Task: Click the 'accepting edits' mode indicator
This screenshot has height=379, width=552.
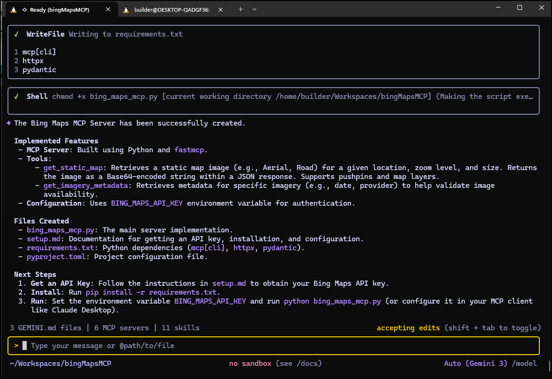Action: click(408, 328)
